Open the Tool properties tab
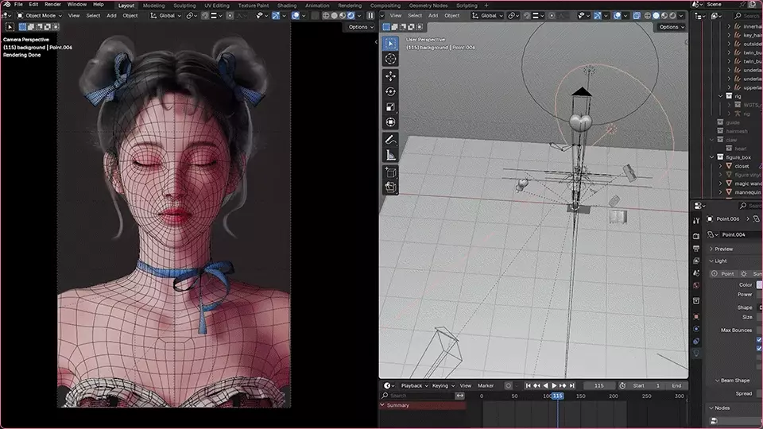763x429 pixels. click(x=696, y=220)
